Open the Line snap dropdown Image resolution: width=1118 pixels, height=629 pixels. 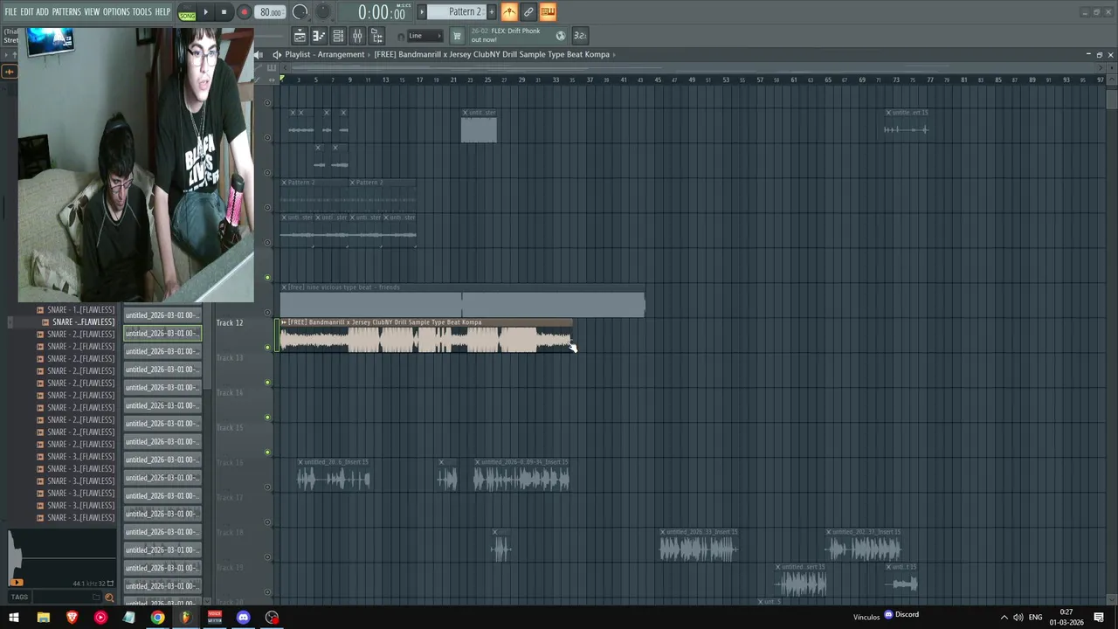tap(424, 36)
